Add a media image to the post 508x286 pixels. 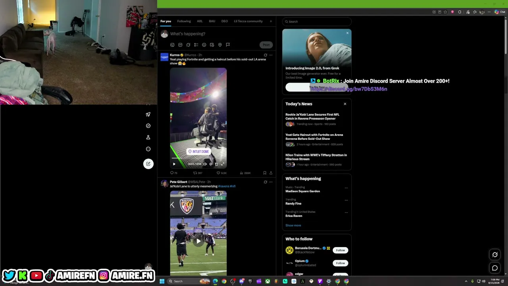coord(172,45)
